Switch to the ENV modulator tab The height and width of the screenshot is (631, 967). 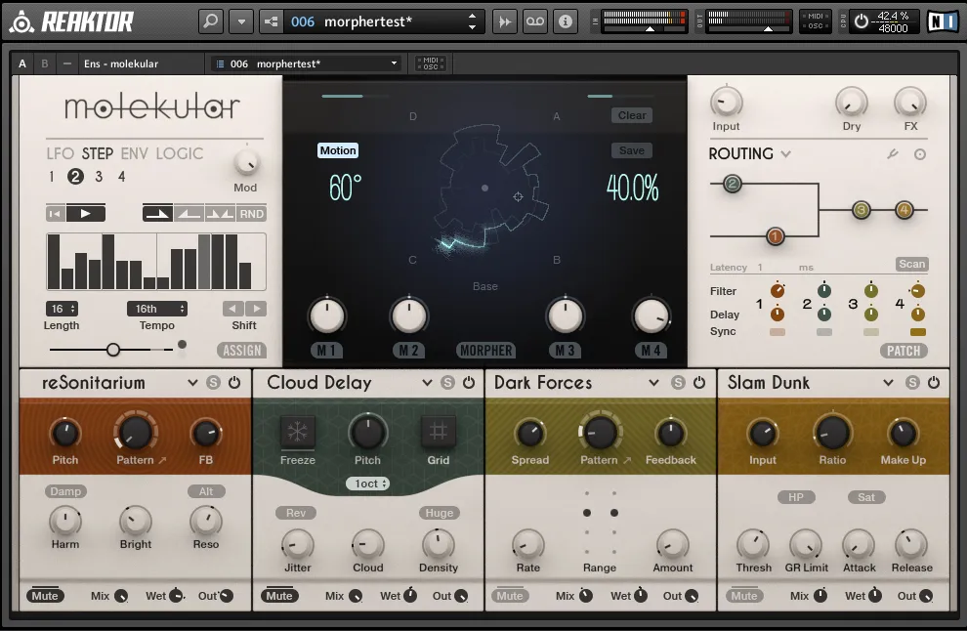135,153
